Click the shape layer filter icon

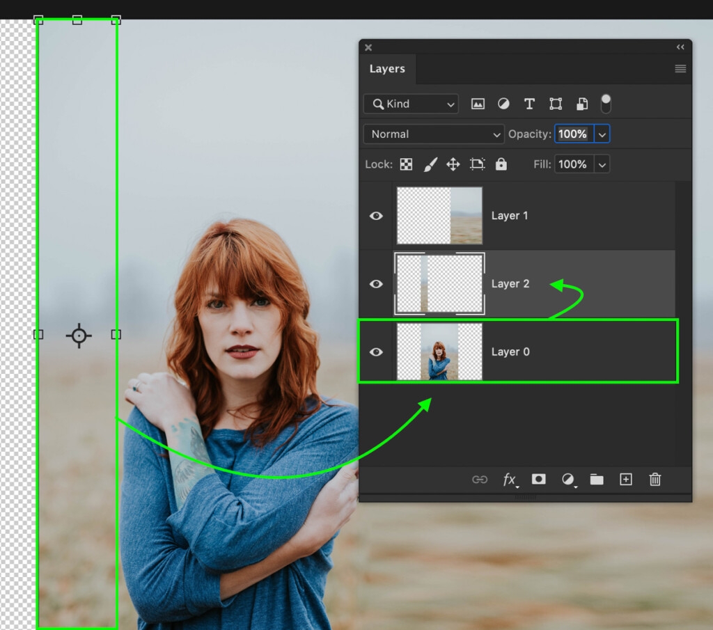click(556, 104)
